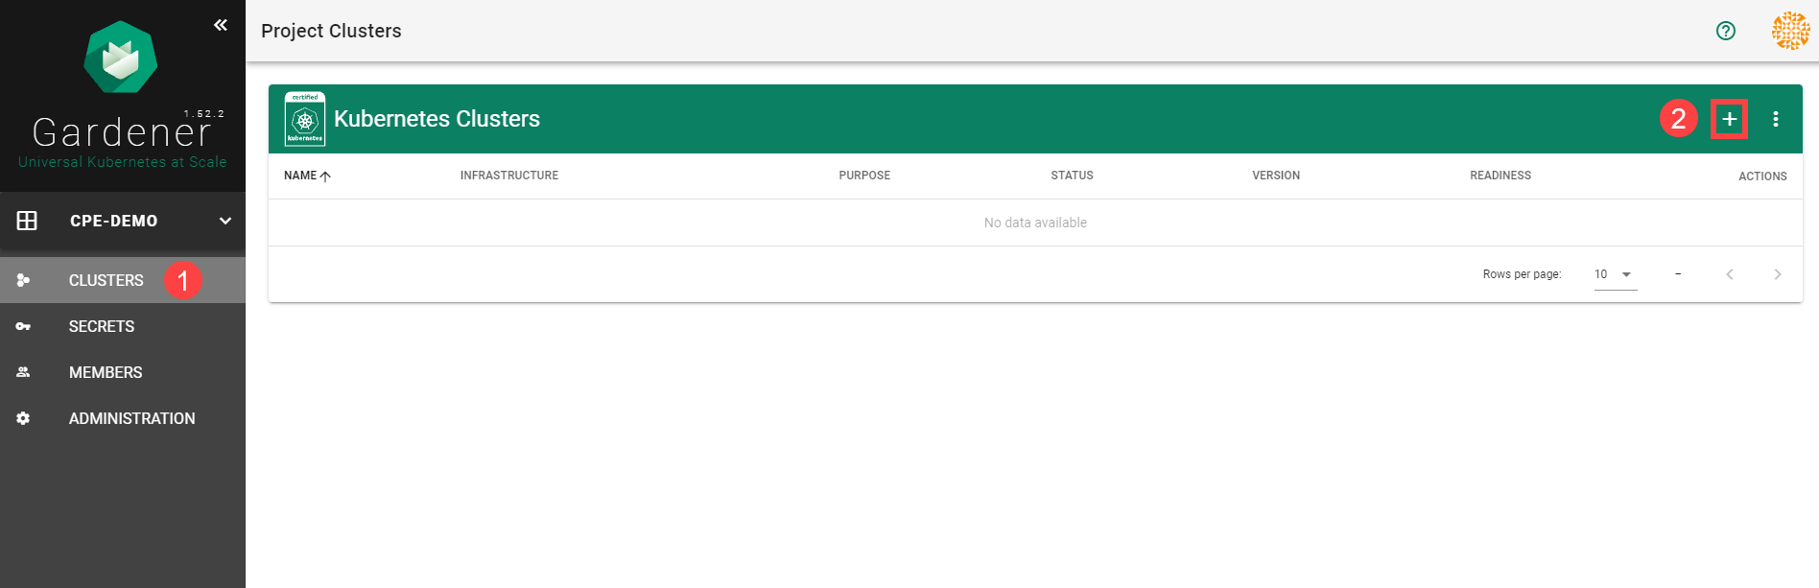This screenshot has width=1819, height=588.
Task: Open the user avatar account menu
Action: (1790, 31)
